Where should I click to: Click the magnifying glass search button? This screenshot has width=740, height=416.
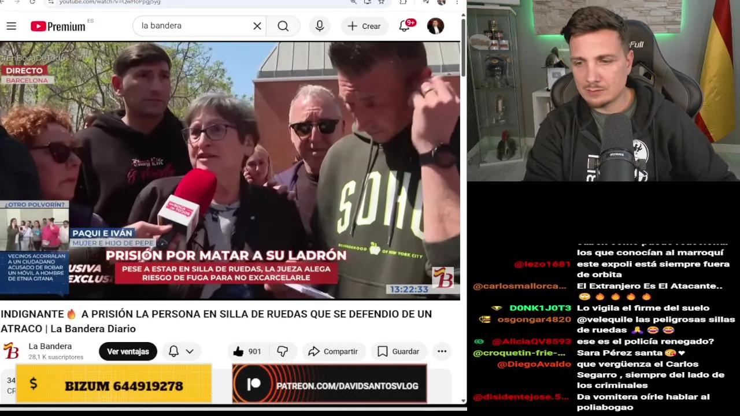coord(283,26)
